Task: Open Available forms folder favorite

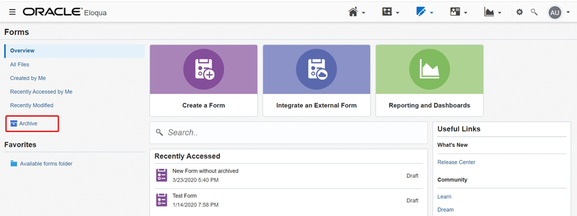Action: click(x=46, y=164)
